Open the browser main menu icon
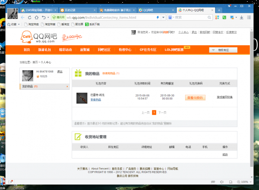259x190 pixels. (x=249, y=17)
